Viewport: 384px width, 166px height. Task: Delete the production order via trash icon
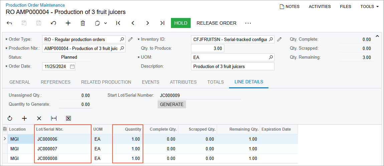(83, 23)
